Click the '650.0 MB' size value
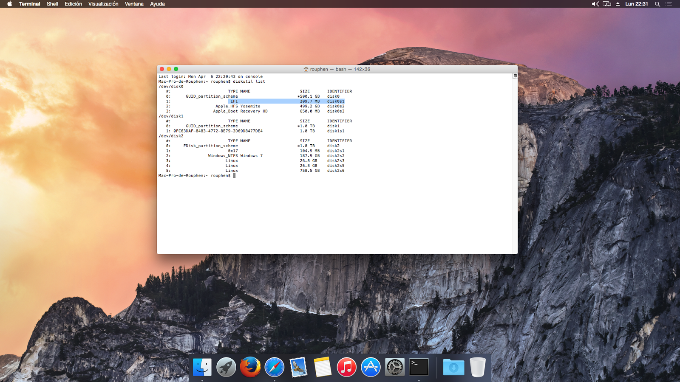 coord(310,111)
